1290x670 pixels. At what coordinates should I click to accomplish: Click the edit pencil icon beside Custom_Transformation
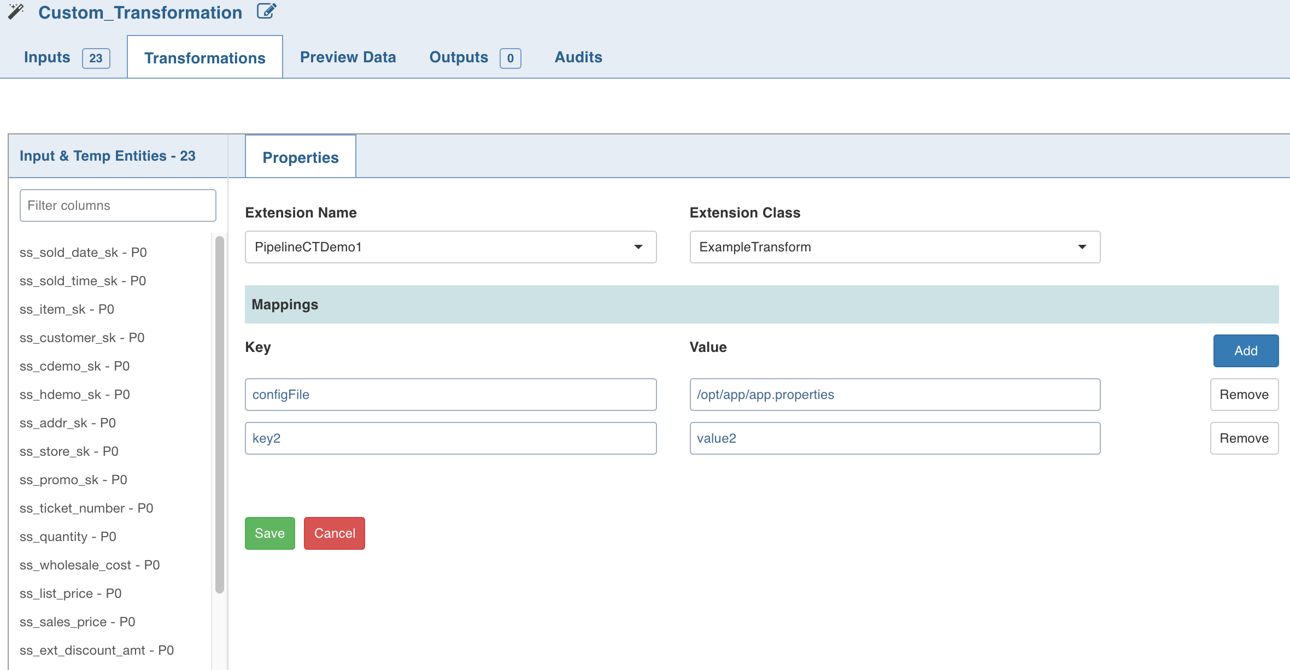267,11
